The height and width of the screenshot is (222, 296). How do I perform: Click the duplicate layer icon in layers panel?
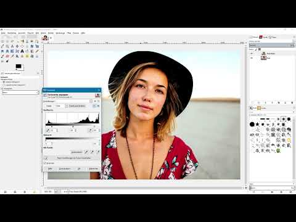(x=279, y=102)
